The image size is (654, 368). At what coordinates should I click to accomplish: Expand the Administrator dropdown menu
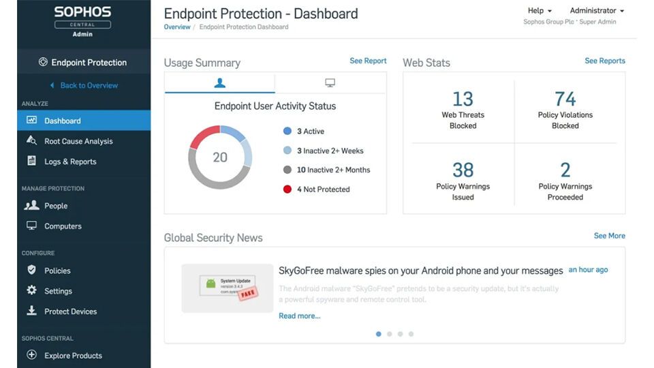(x=597, y=11)
